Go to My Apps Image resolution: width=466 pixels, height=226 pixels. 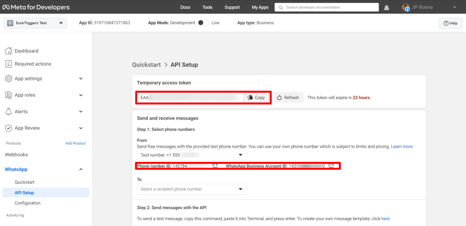tap(260, 7)
